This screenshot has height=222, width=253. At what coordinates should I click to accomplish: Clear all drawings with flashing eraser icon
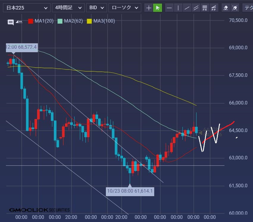[x=235, y=8]
